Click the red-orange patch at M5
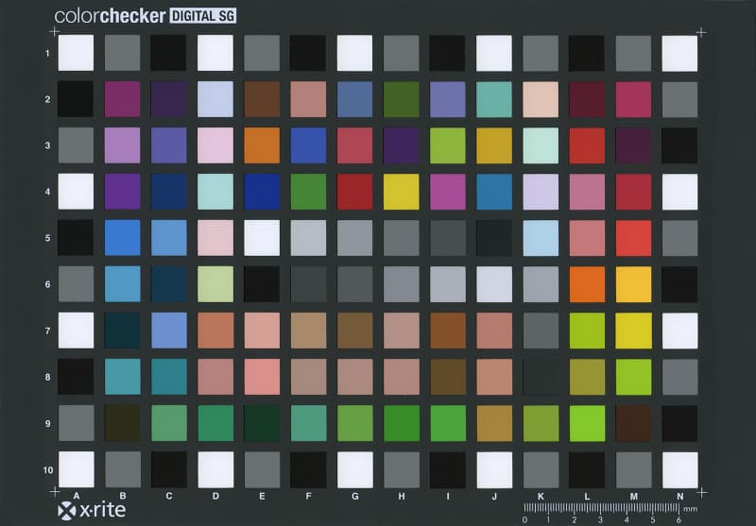 [x=633, y=238]
